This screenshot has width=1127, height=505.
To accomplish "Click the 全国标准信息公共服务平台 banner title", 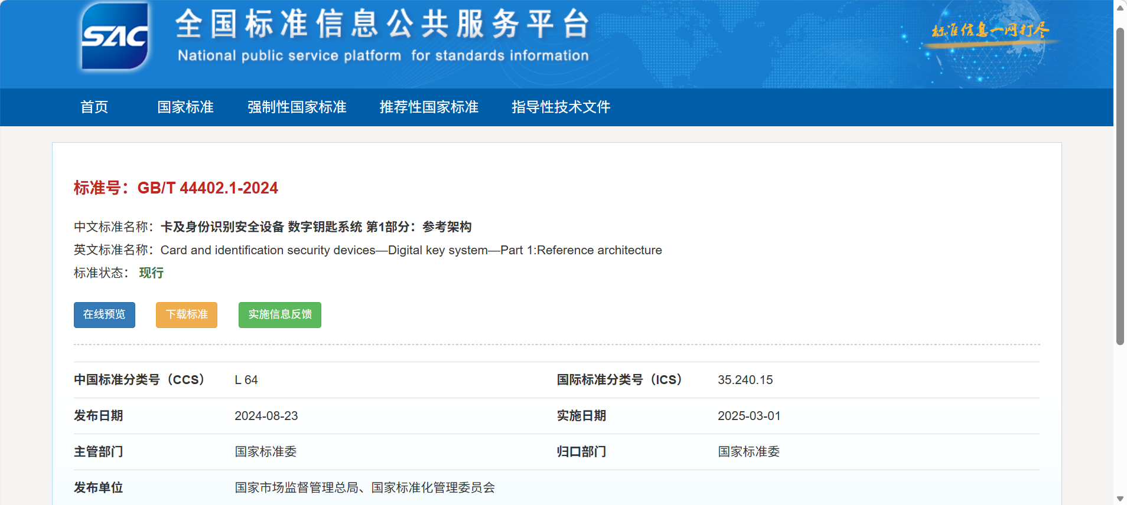I will click(383, 24).
